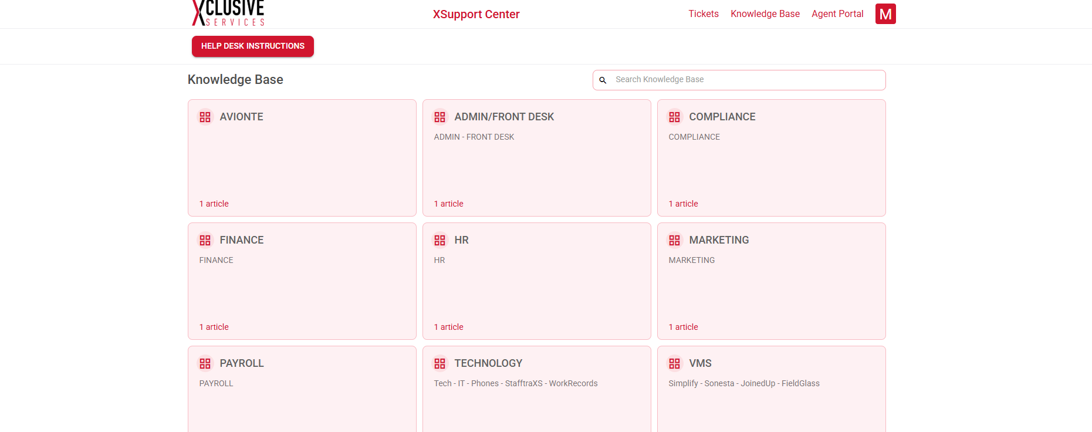Click the search magnifier icon

point(603,80)
